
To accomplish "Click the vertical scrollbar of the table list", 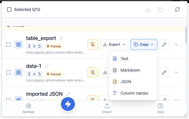I will tap(186, 35).
